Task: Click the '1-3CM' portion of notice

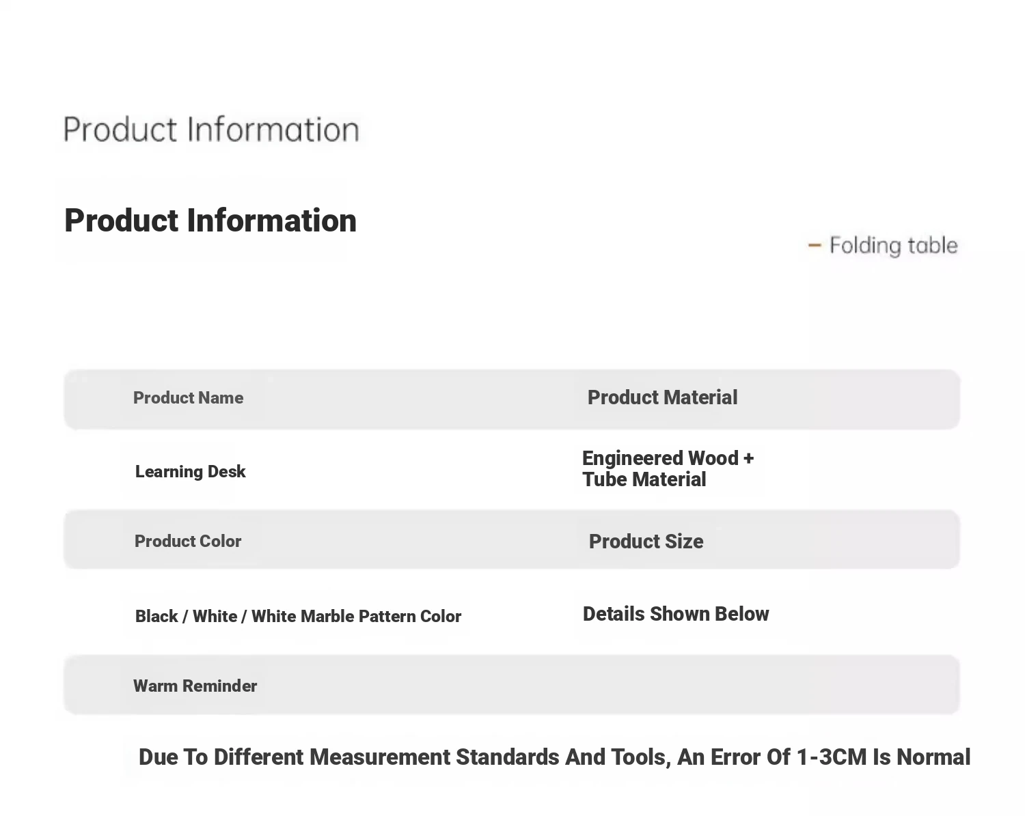Action: pyautogui.click(x=832, y=757)
